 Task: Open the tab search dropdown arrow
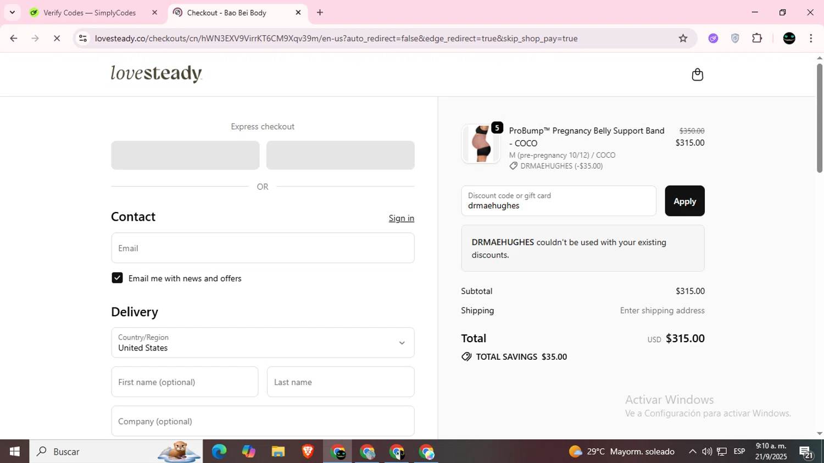[x=12, y=12]
